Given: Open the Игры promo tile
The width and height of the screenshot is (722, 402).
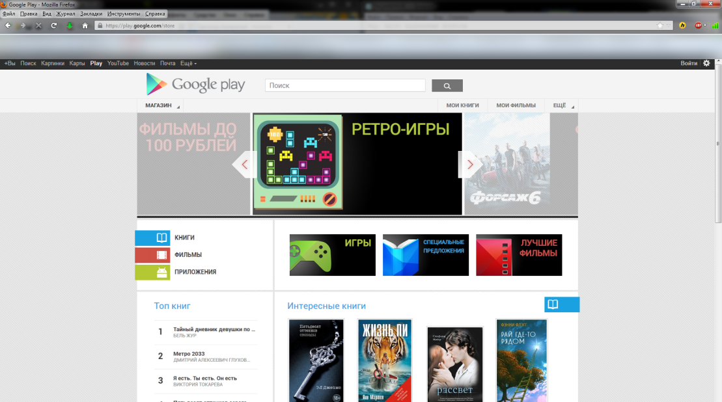Looking at the screenshot, I should click(333, 255).
